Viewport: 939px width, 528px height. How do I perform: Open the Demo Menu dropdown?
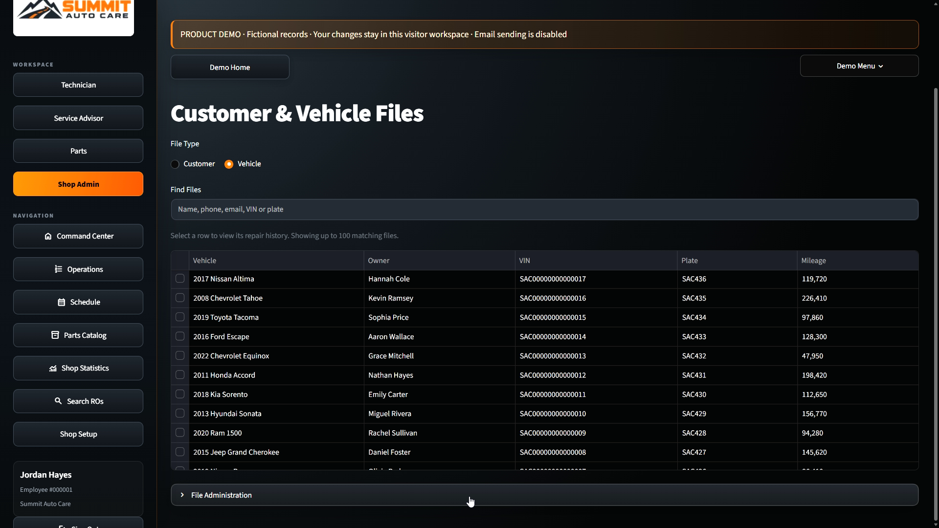click(859, 66)
